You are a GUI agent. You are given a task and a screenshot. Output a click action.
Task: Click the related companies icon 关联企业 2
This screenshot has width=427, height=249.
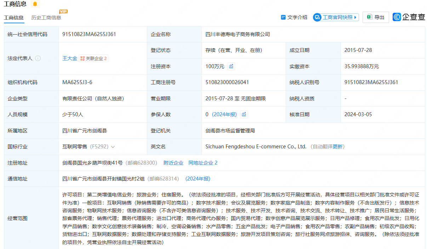point(93,59)
